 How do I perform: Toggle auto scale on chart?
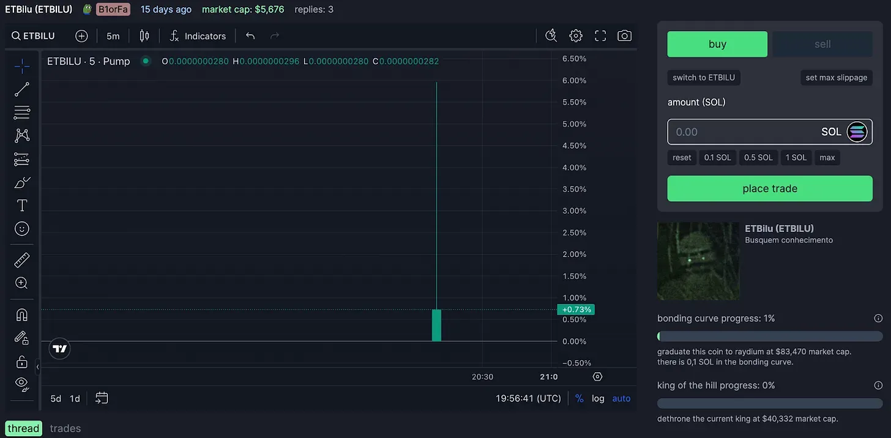[621, 398]
